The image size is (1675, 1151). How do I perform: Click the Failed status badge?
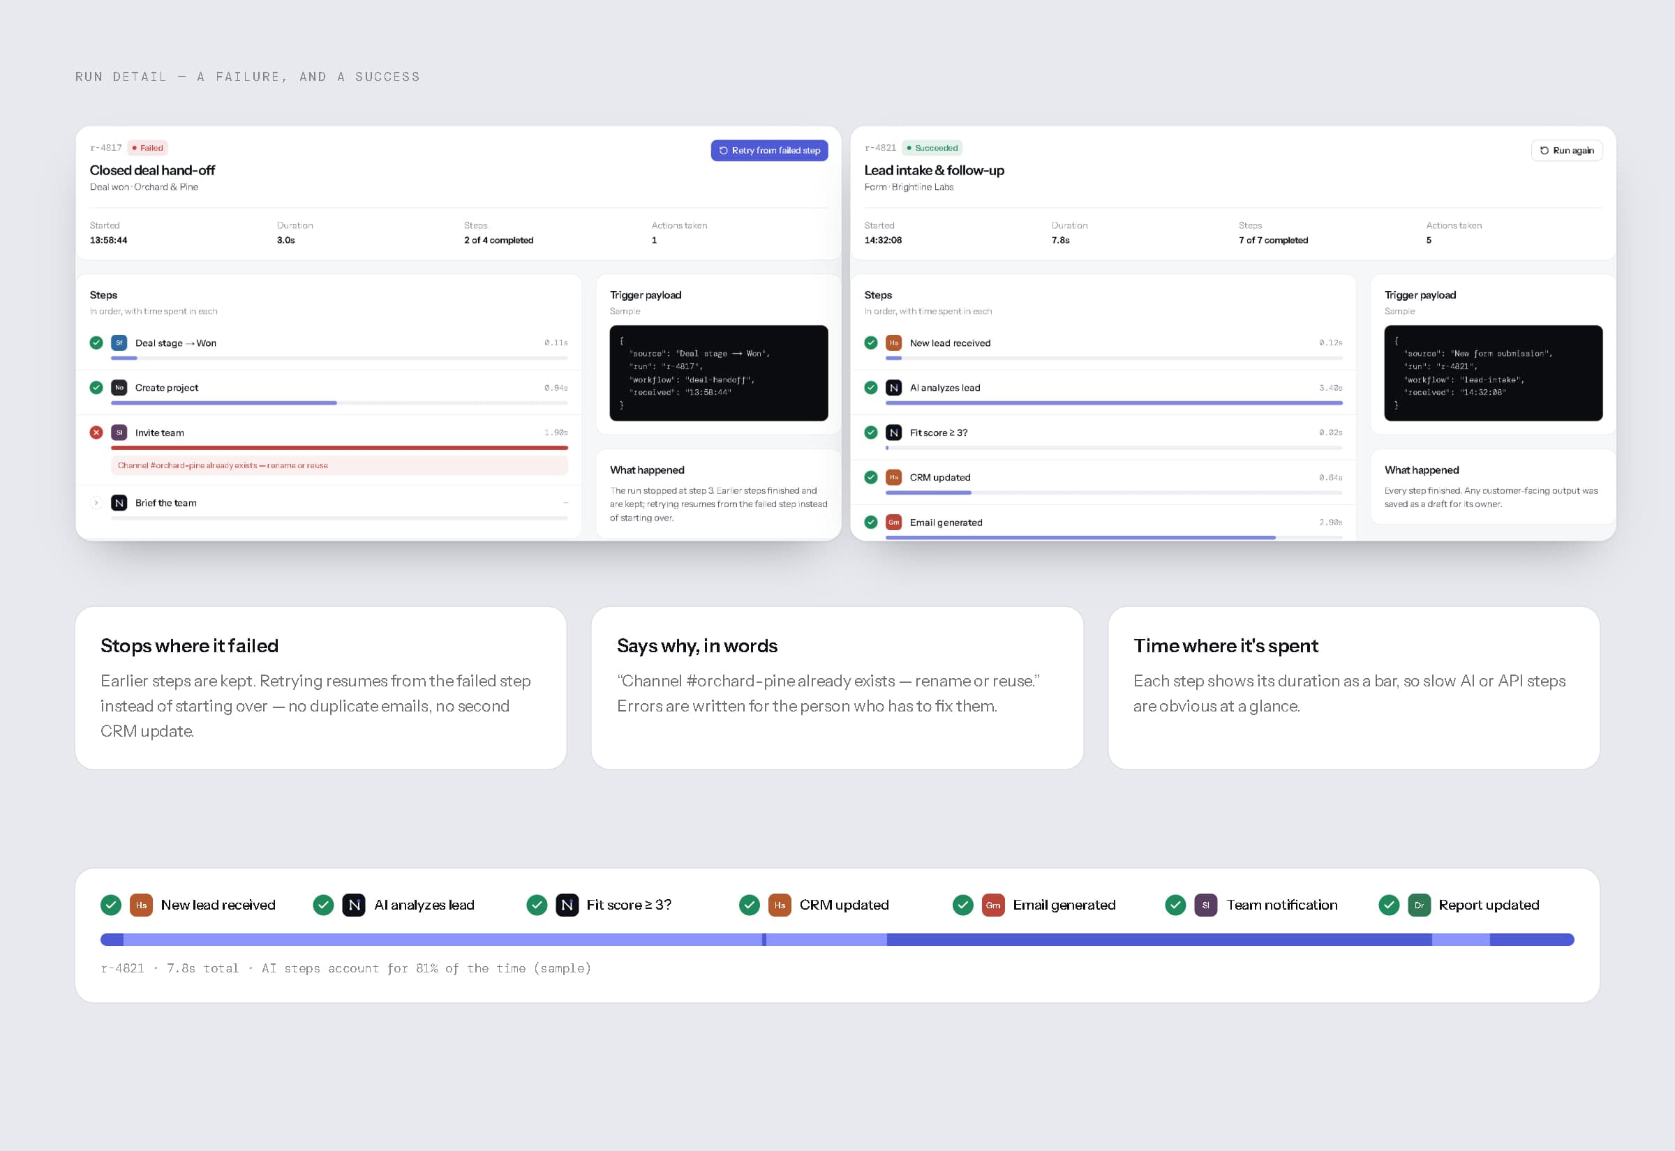pos(148,148)
